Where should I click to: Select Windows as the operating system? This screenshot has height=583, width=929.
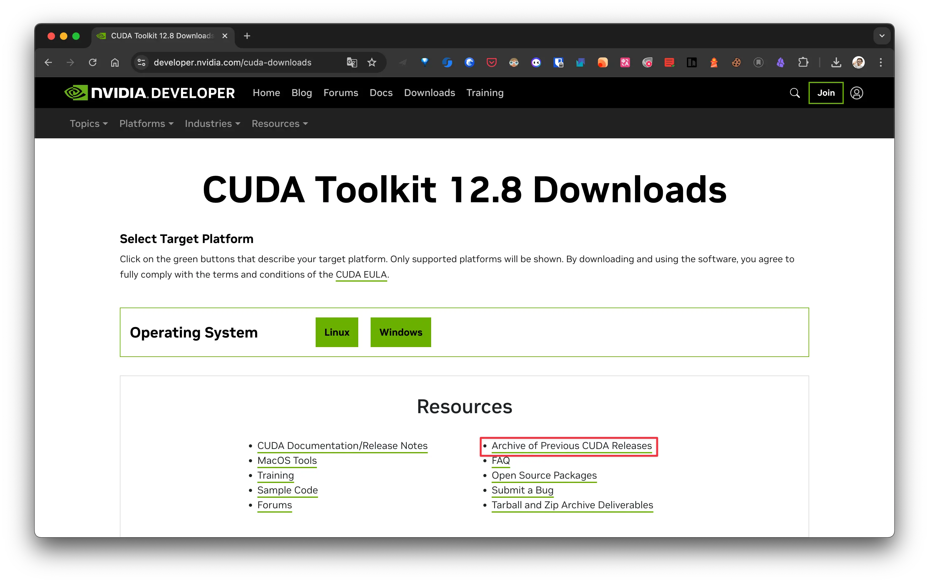401,332
